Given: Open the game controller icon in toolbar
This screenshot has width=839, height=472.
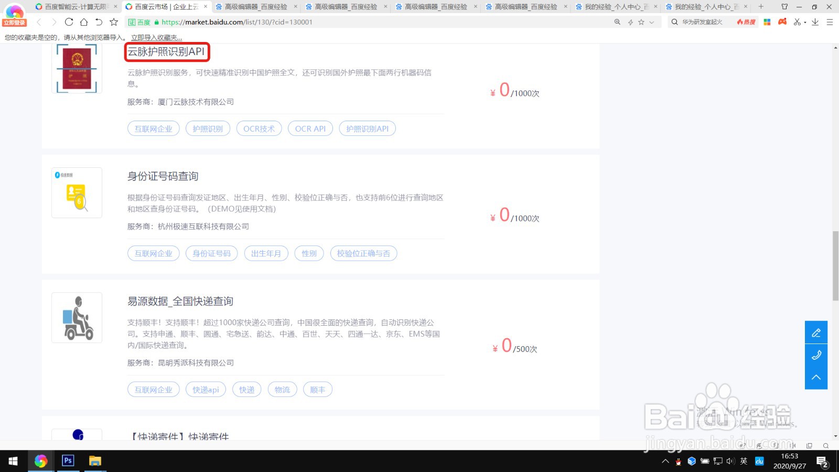Looking at the screenshot, I should coord(782,22).
